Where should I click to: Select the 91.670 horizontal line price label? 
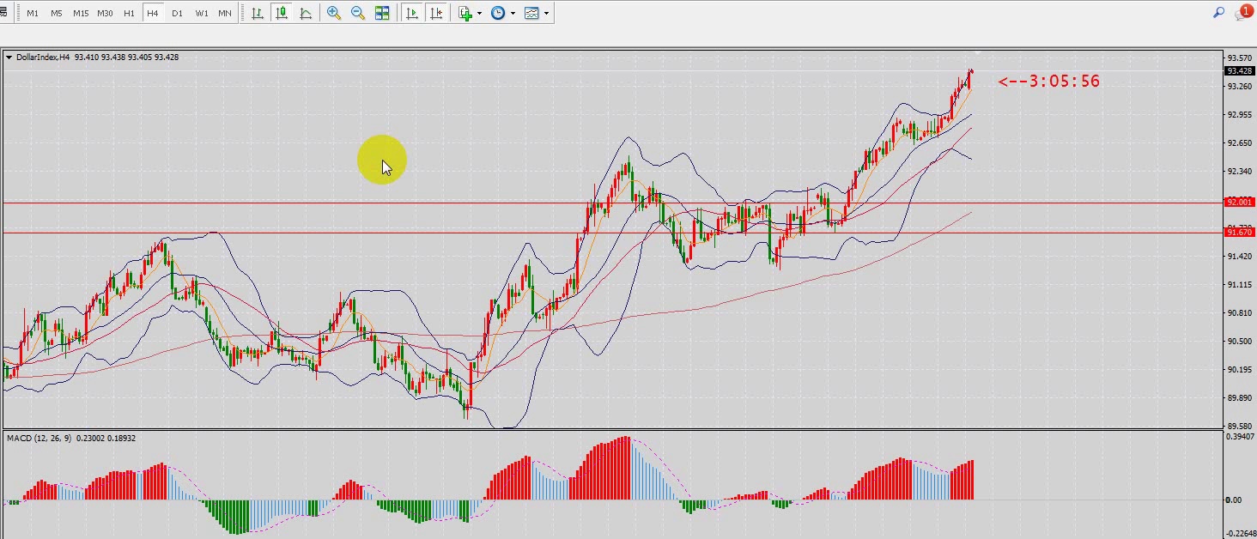coord(1240,233)
